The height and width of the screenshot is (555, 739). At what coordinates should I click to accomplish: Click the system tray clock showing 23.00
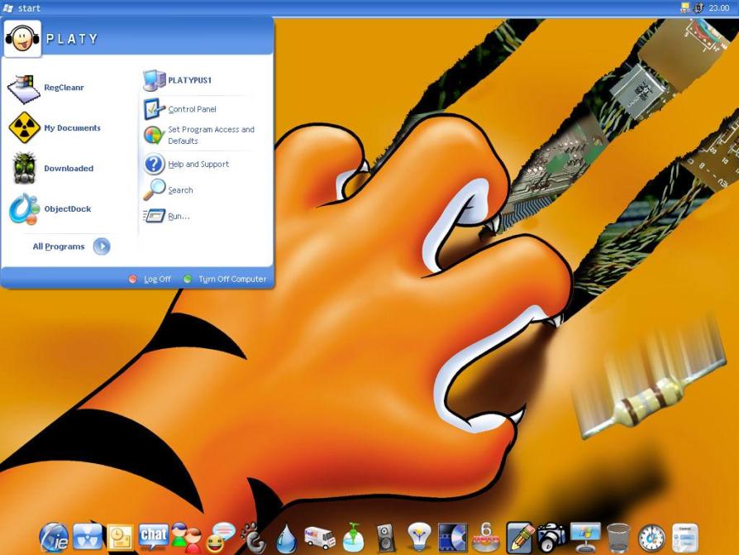(718, 7)
